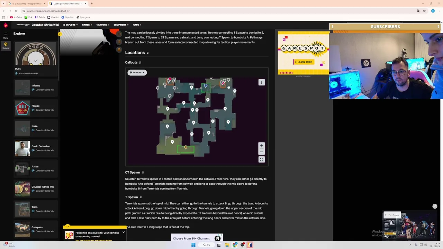Open Windows Start menu
Image resolution: width=443 pixels, height=249 pixels.
click(x=193, y=245)
